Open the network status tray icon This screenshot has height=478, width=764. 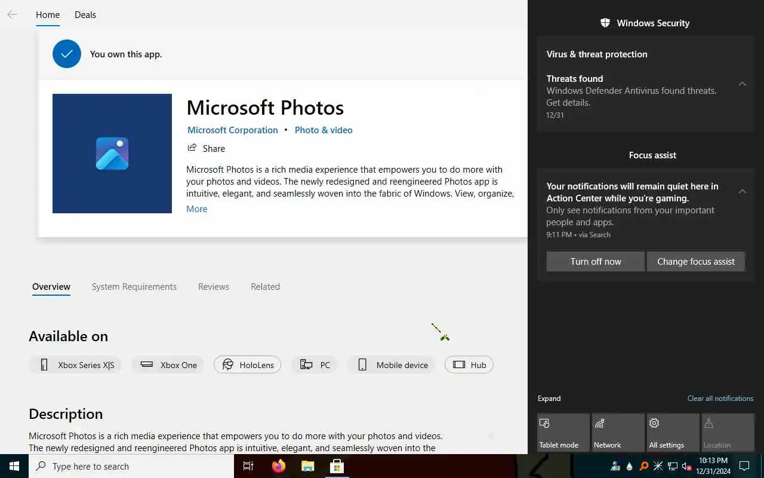tap(673, 466)
